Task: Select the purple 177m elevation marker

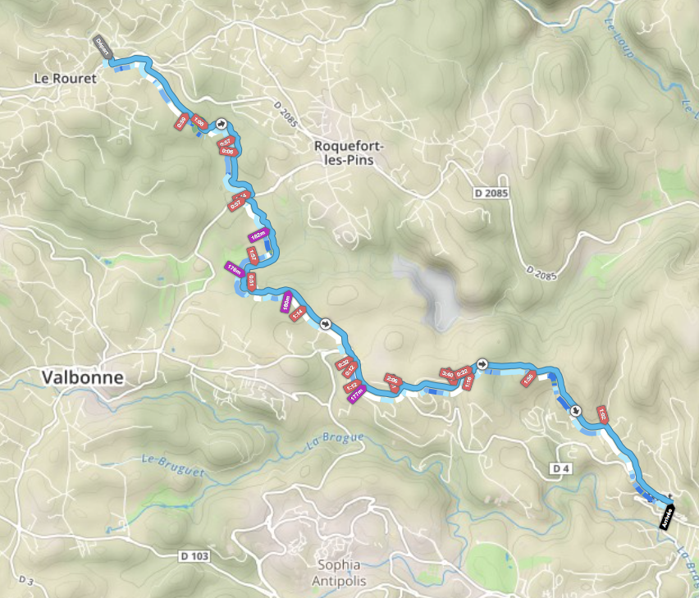Action: coord(356,394)
